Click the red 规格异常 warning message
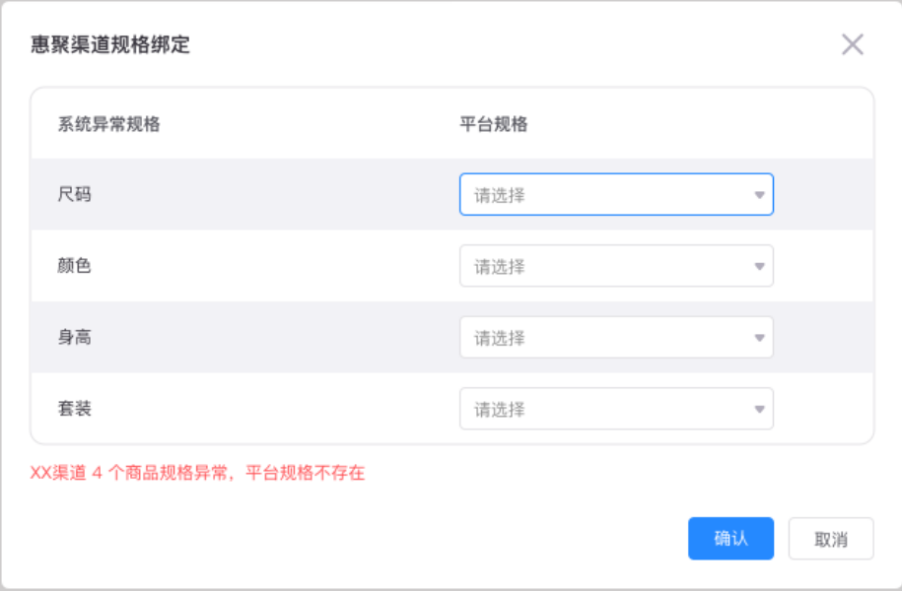This screenshot has height=591, width=902. pos(197,473)
